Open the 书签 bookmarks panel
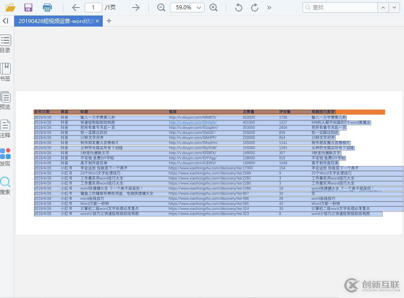 5,72
